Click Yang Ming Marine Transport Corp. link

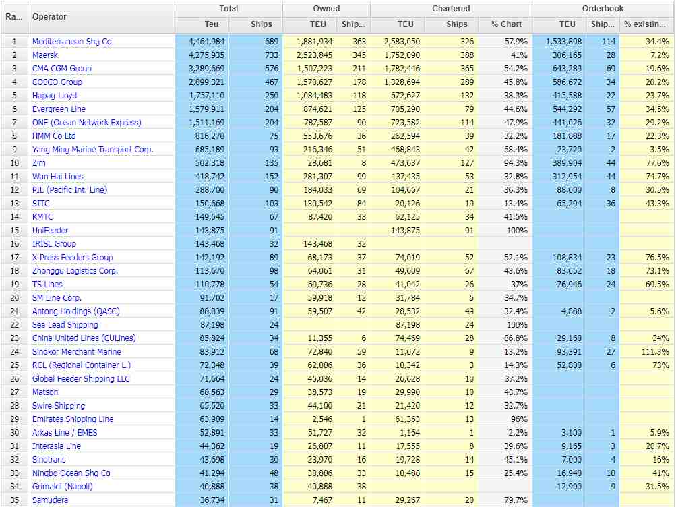[93, 149]
